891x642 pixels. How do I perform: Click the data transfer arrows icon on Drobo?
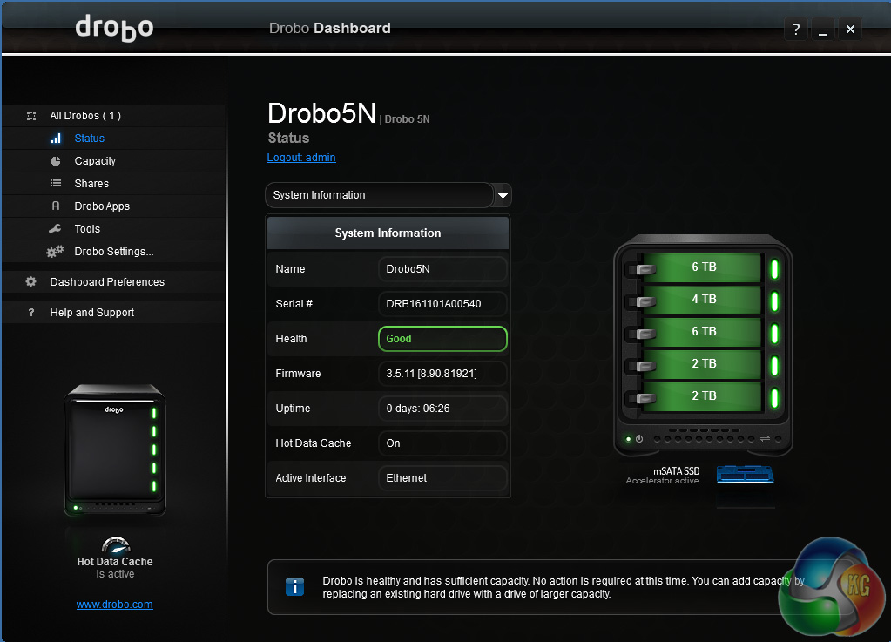click(765, 439)
